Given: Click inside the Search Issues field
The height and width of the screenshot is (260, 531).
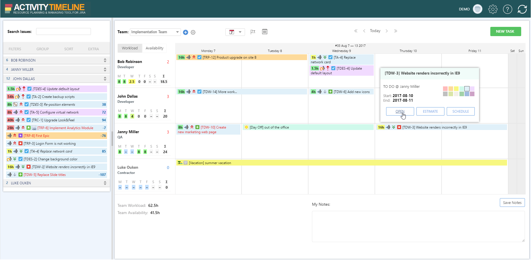Looking at the screenshot, I should (x=63, y=31).
